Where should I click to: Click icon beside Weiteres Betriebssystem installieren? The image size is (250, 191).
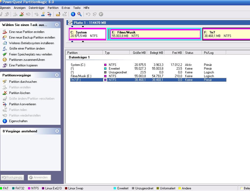click(x=5, y=43)
